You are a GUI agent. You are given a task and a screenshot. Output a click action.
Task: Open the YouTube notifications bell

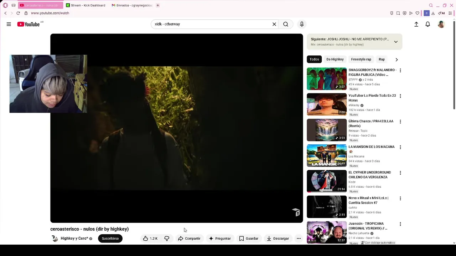coord(428,24)
